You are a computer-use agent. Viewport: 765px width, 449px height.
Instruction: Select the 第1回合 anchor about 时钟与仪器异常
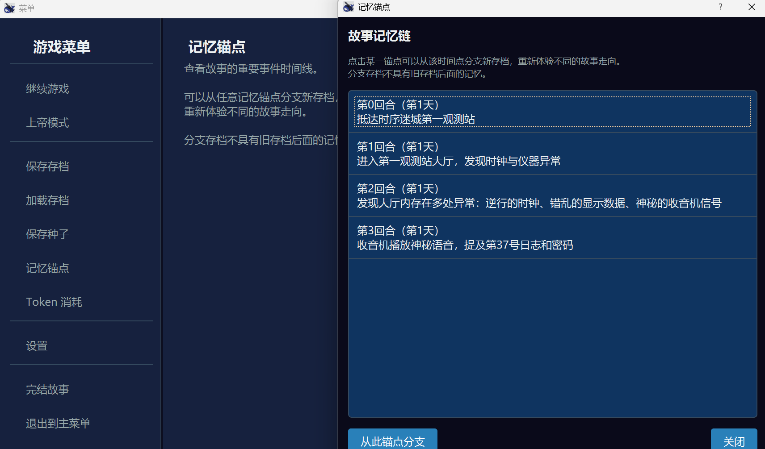[552, 154]
